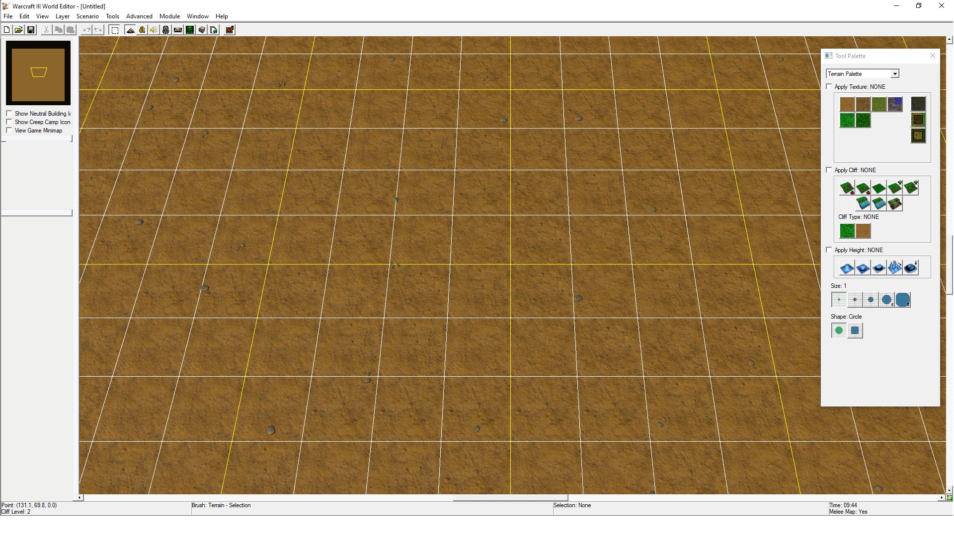
Task: Select the Raise Terrain height tool
Action: click(x=847, y=267)
